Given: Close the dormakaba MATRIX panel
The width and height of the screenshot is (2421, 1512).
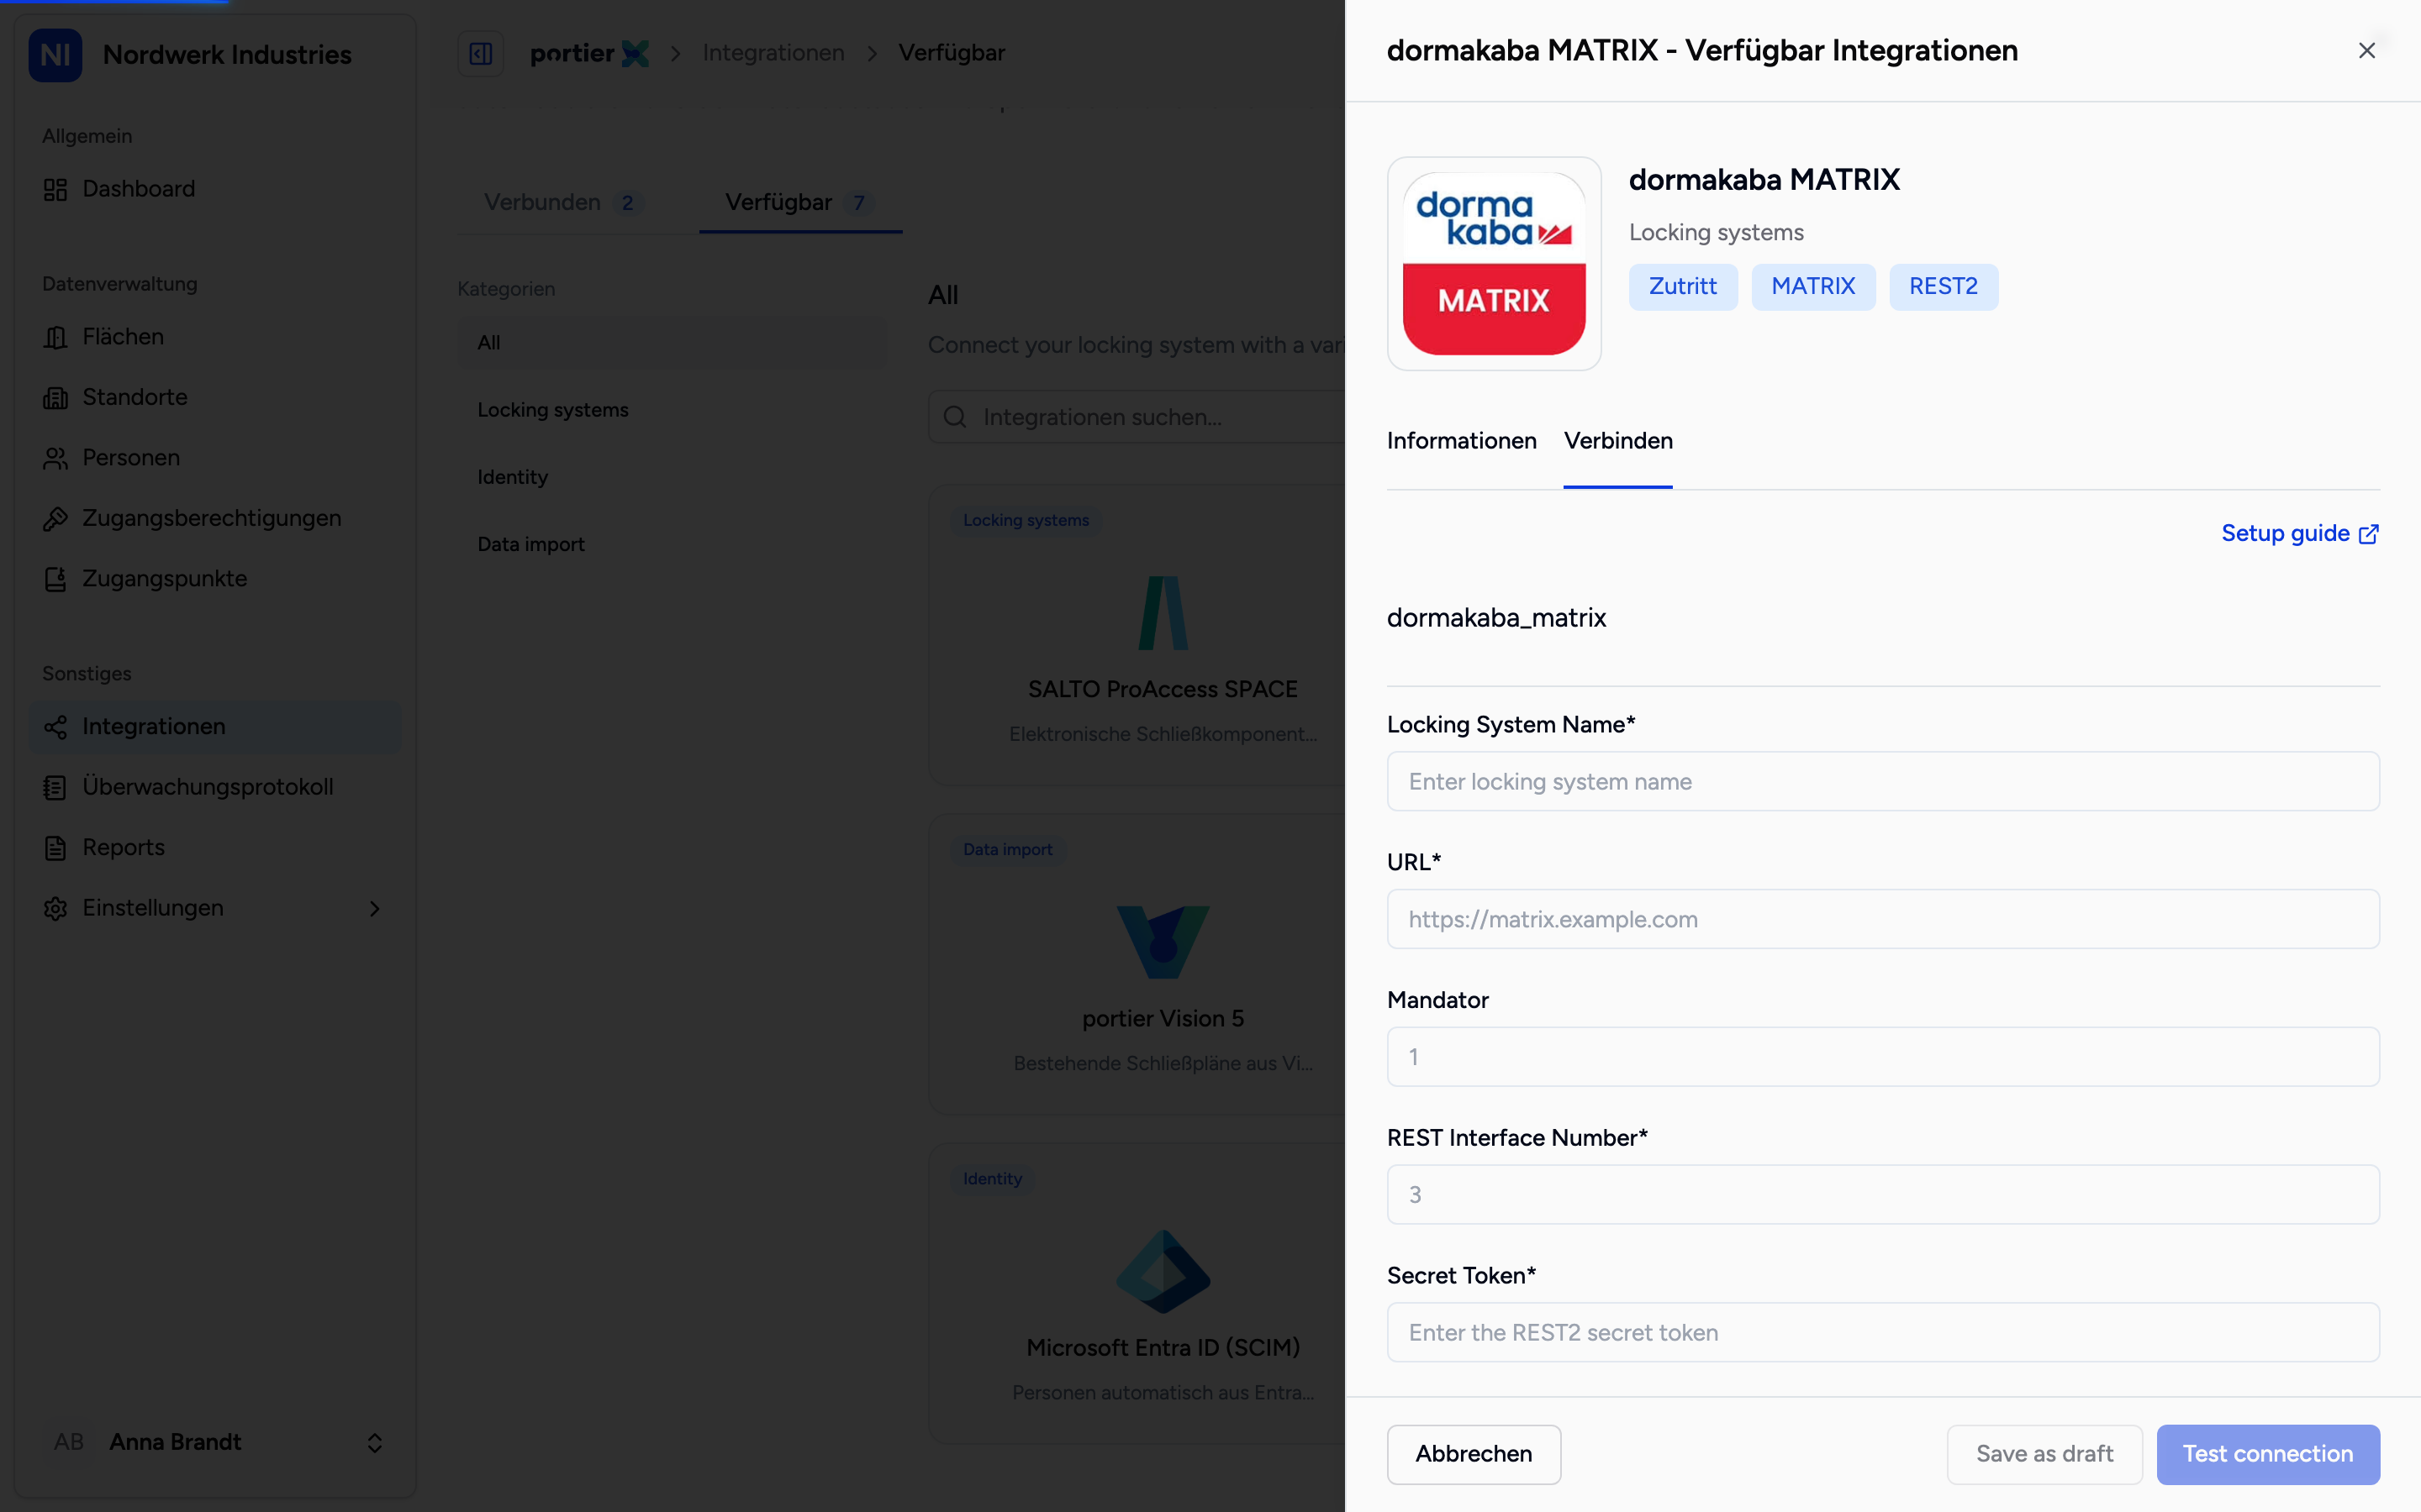Looking at the screenshot, I should click(x=2366, y=51).
